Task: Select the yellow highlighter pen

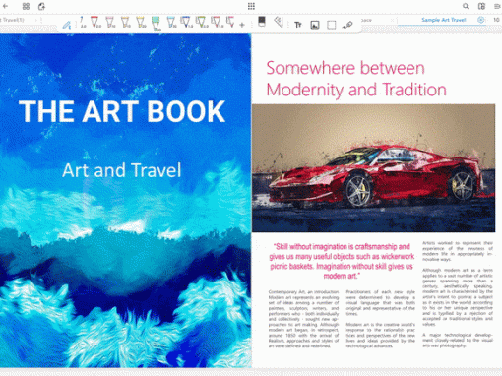Action: (141, 22)
